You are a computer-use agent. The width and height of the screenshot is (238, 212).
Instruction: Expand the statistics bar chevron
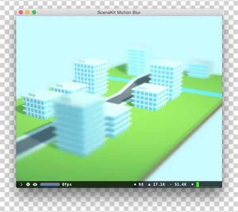21,185
